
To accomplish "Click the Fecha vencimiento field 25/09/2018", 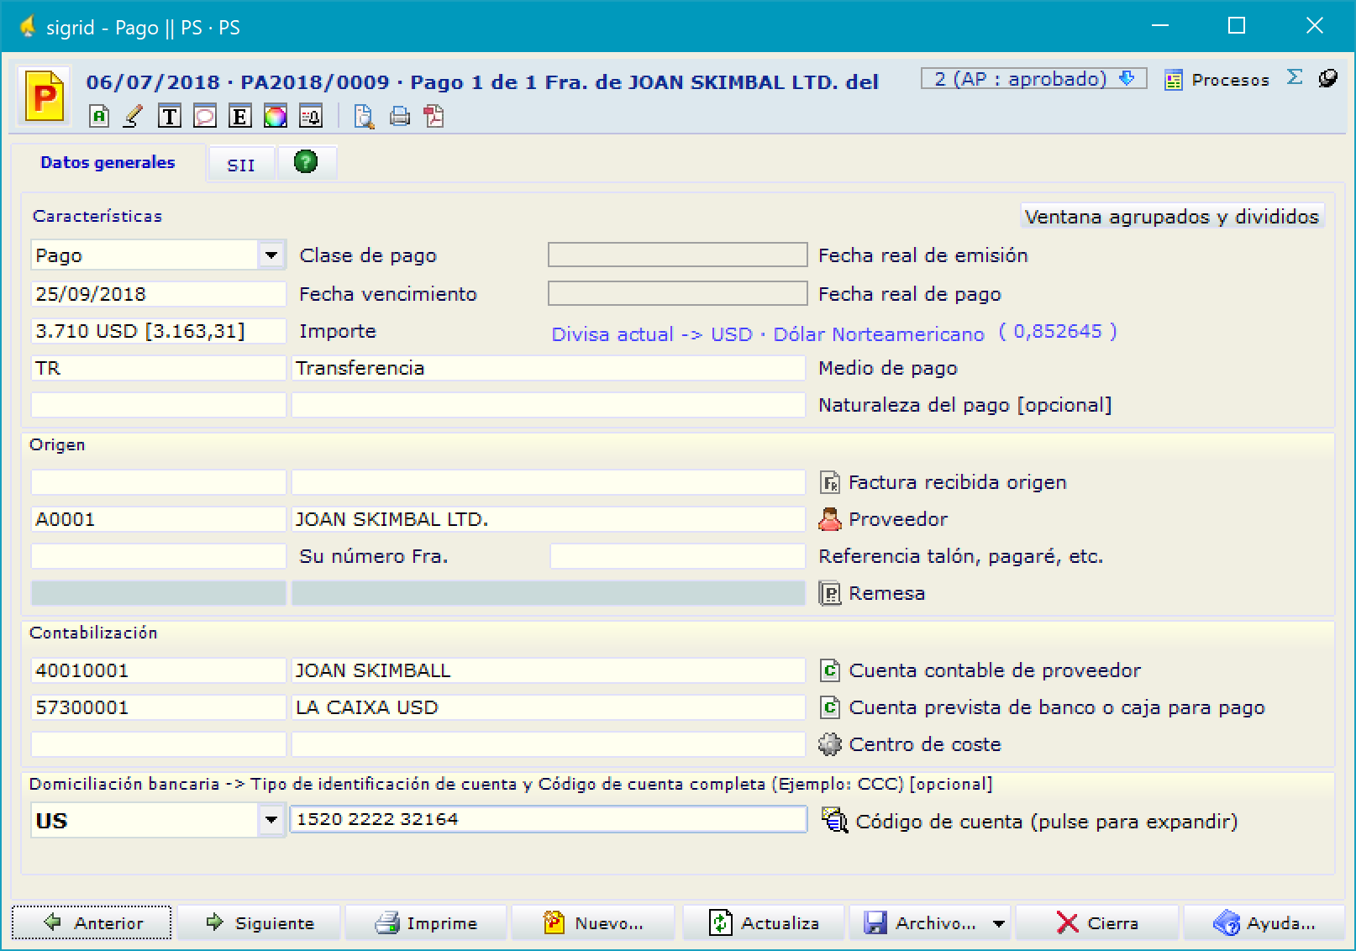I will (x=159, y=294).
